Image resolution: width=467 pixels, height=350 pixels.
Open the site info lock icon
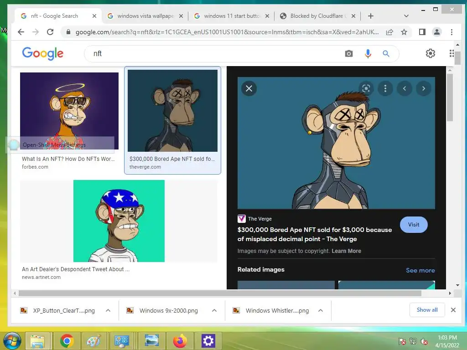pos(68,32)
